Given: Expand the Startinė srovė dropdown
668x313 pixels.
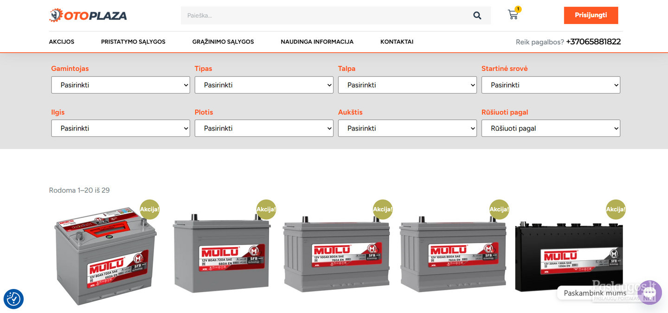Looking at the screenshot, I should coord(551,85).
